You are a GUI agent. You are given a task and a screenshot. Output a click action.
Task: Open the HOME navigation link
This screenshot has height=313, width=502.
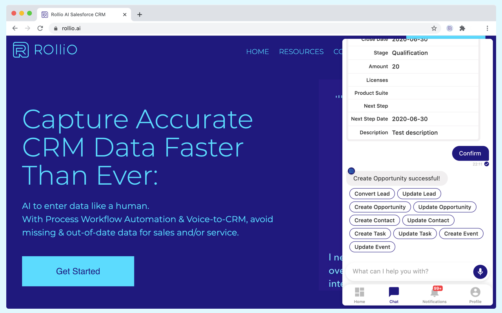click(x=257, y=52)
